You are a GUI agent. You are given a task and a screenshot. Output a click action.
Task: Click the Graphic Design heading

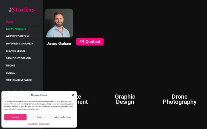(125, 99)
